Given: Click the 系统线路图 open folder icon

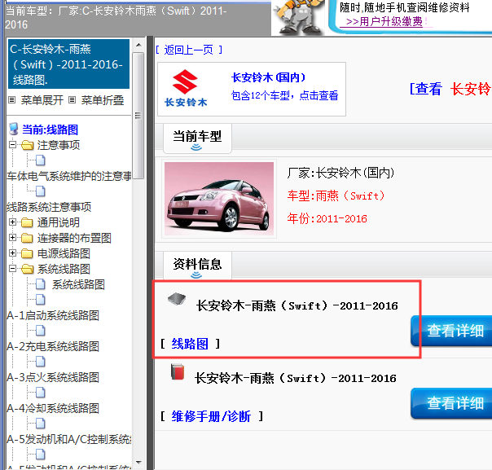Looking at the screenshot, I should click(x=28, y=269).
